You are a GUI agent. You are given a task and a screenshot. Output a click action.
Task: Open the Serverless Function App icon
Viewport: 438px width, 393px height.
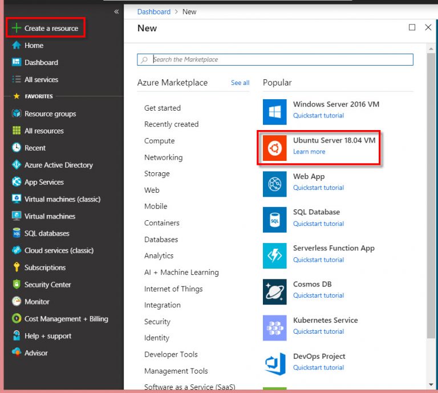(x=274, y=256)
